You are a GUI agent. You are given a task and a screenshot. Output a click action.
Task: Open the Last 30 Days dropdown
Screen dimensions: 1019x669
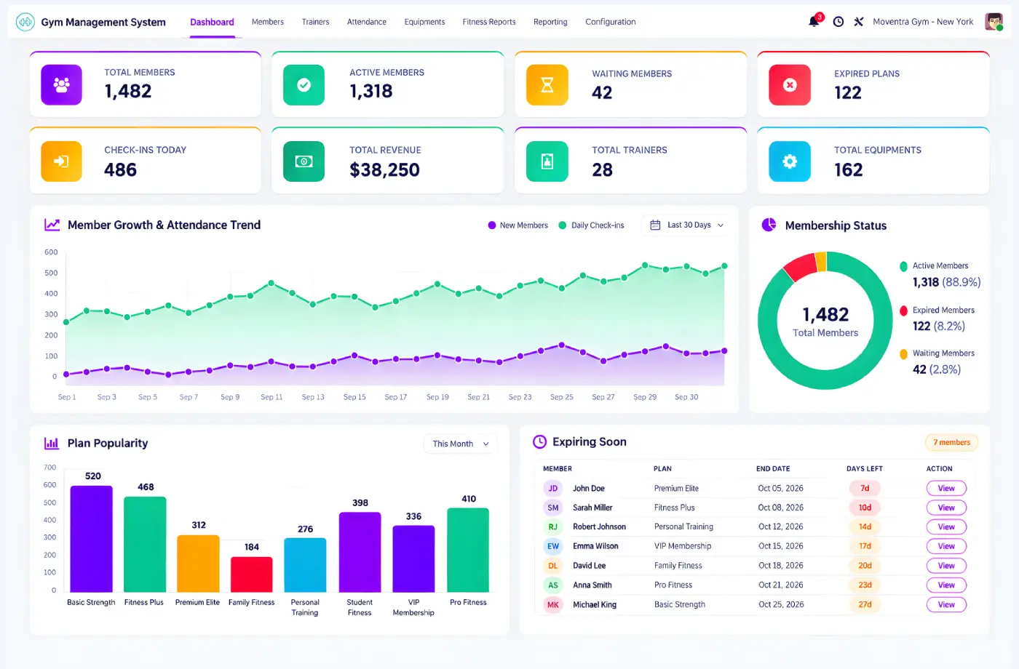tap(686, 225)
